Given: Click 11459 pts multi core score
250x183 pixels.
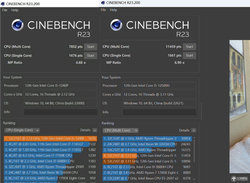Looking at the screenshot, I should pyautogui.click(x=173, y=47).
